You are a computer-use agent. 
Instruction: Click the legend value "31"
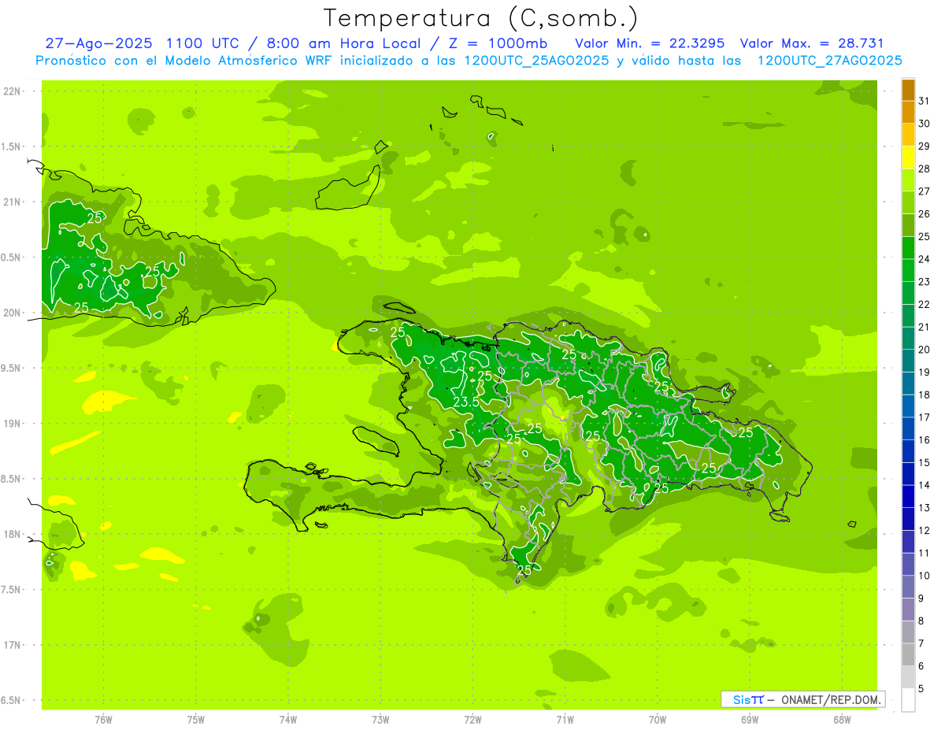point(924,101)
